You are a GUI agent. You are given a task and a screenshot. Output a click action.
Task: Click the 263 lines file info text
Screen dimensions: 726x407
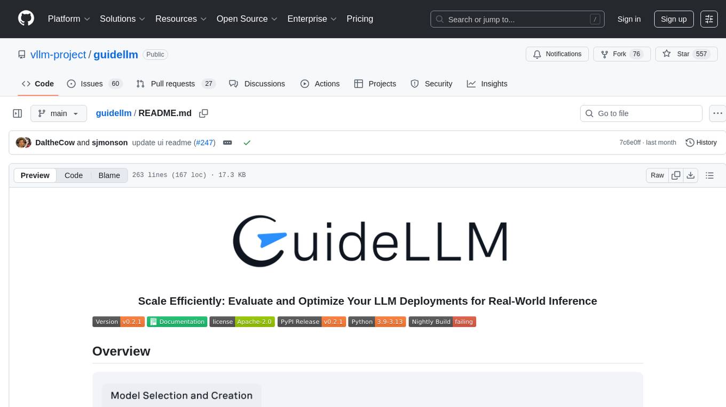pyautogui.click(x=189, y=175)
